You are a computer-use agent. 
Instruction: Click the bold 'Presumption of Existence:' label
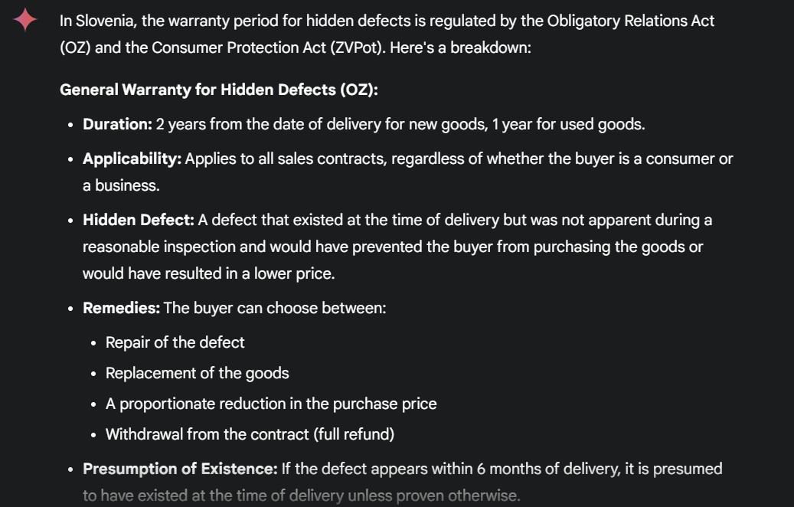pyautogui.click(x=180, y=469)
